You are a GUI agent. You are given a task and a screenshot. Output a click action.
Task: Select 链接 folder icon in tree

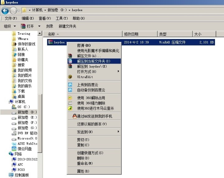[14, 55]
